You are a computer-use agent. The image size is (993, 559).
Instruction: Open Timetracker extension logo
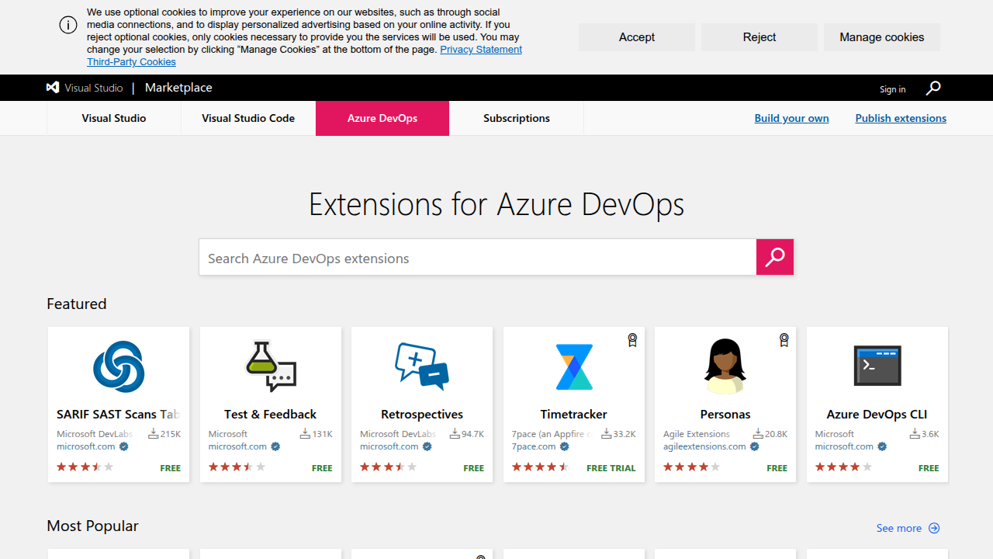(x=574, y=366)
